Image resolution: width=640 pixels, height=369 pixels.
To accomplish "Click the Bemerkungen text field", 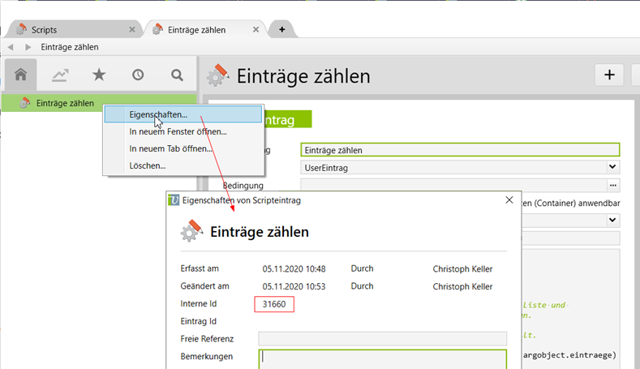I will (382, 358).
